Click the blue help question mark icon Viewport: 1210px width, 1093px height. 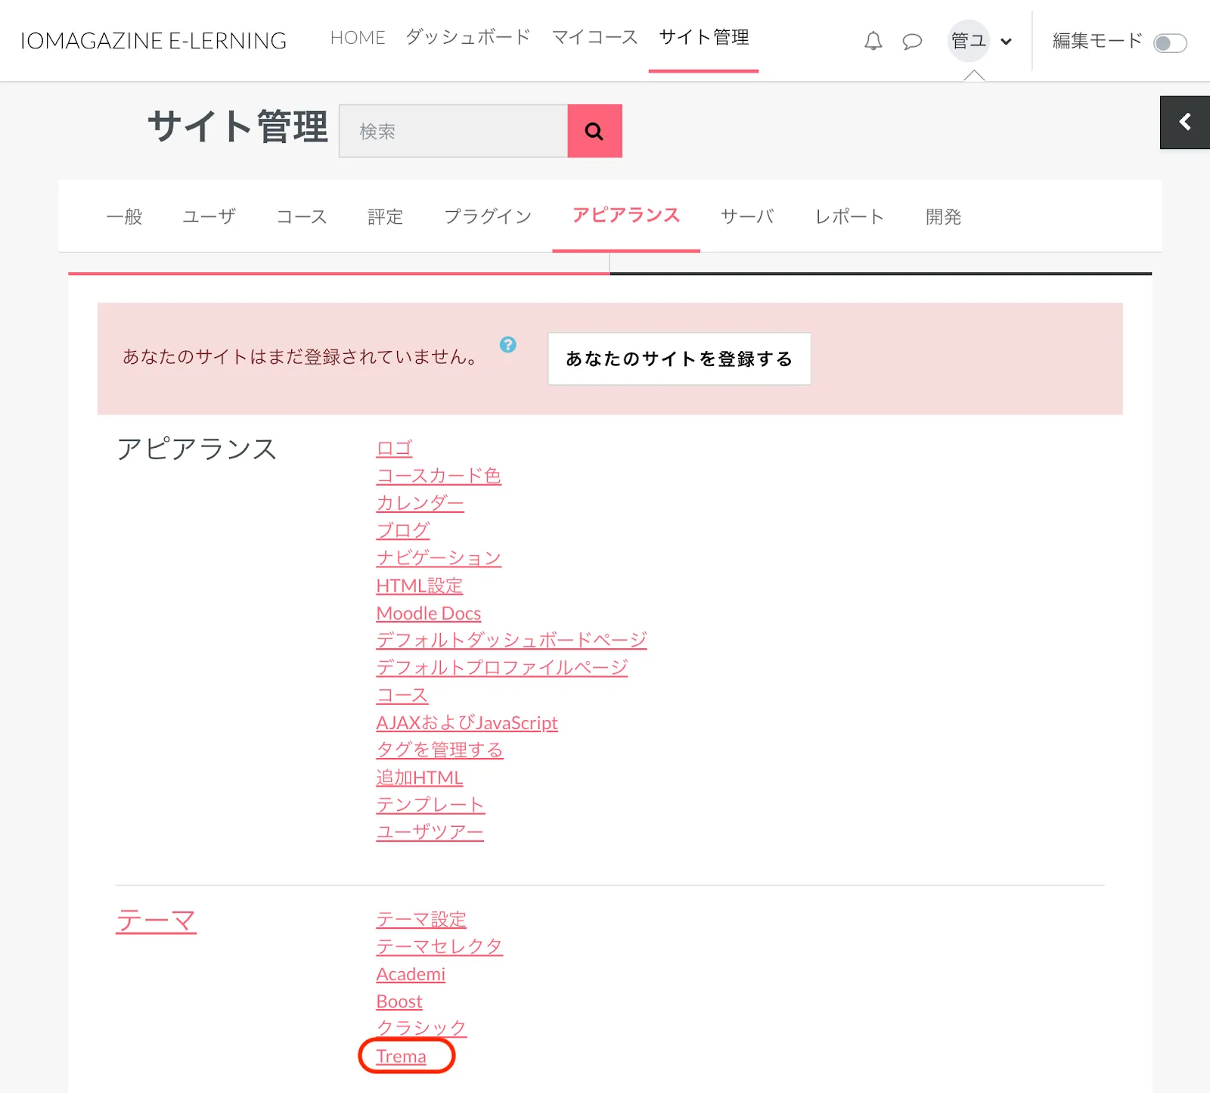click(x=508, y=345)
